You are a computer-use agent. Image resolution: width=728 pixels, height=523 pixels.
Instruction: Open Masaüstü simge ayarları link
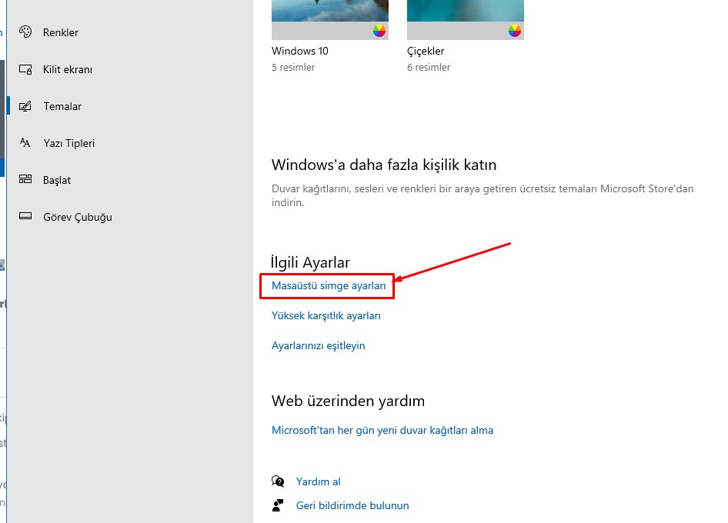[329, 286]
